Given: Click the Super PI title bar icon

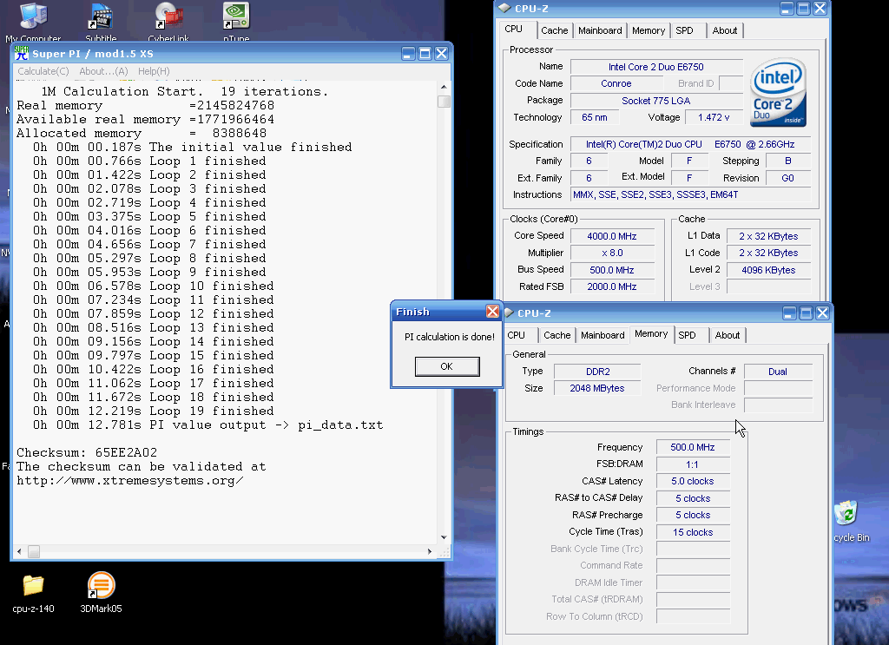Looking at the screenshot, I should click(x=22, y=53).
